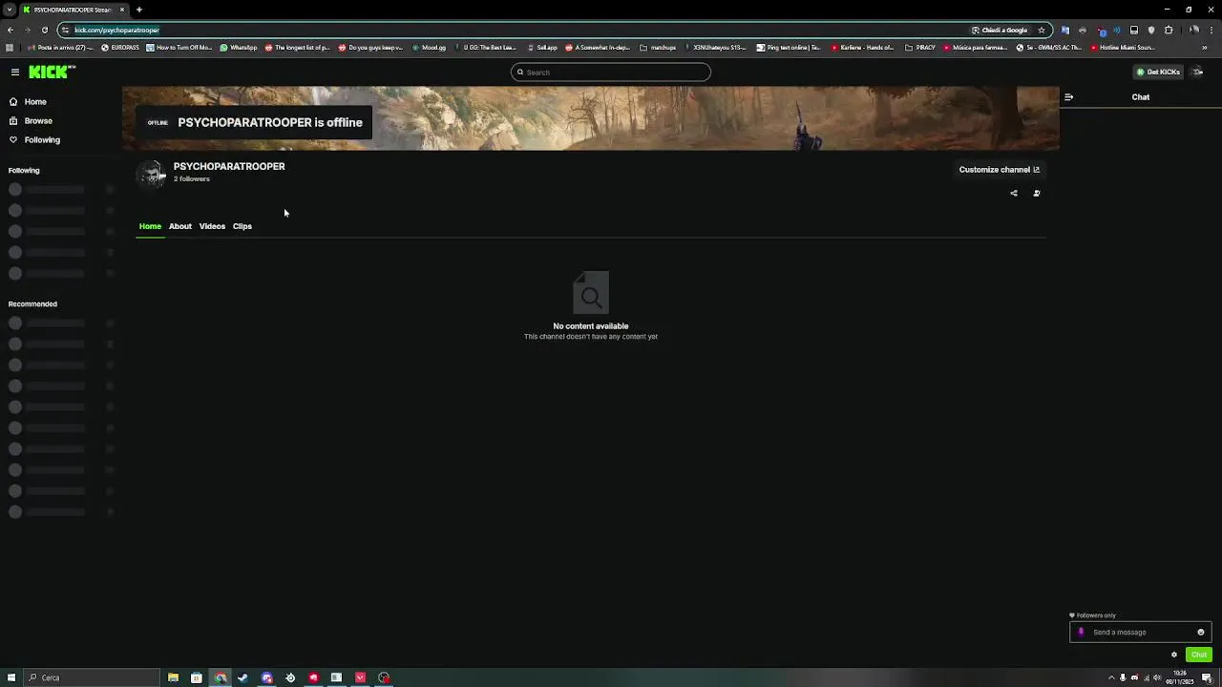Open the PIRACY bookmark folder

(x=921, y=47)
